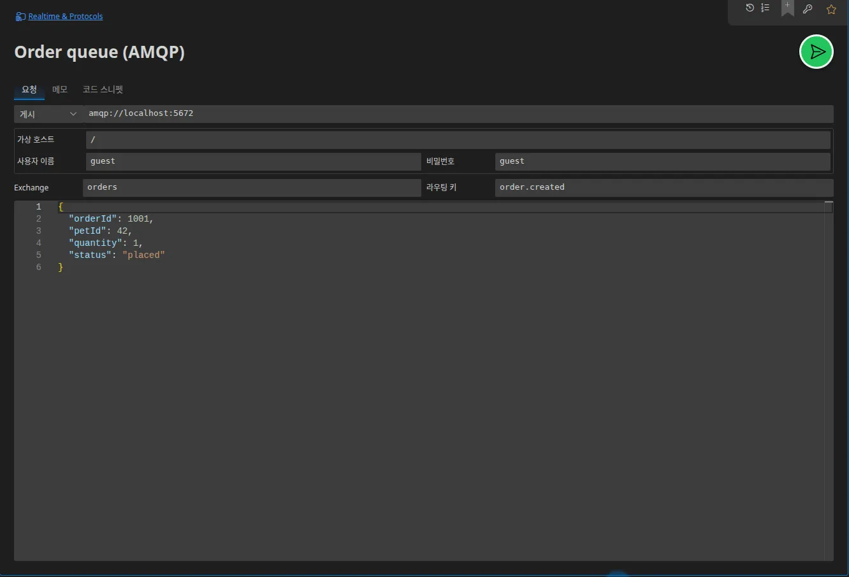Click the "quantity": 1 line
Viewport: 849px width, 577px height.
(x=106, y=243)
